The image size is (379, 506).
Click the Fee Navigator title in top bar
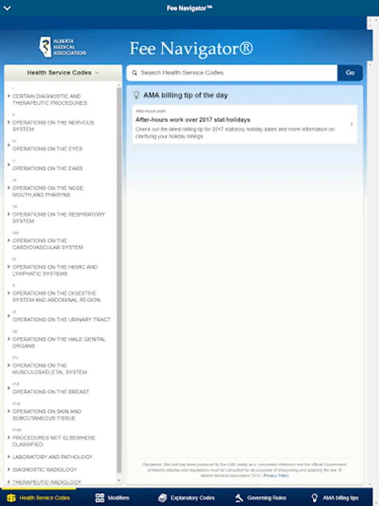tap(190, 8)
